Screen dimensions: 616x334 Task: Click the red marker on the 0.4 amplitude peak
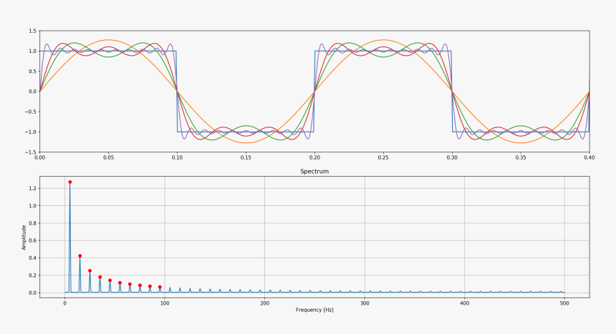point(80,256)
